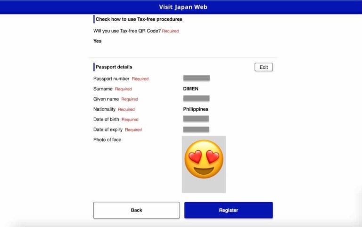
Task: Click the Visit Japan Web header title
Action: click(x=183, y=7)
